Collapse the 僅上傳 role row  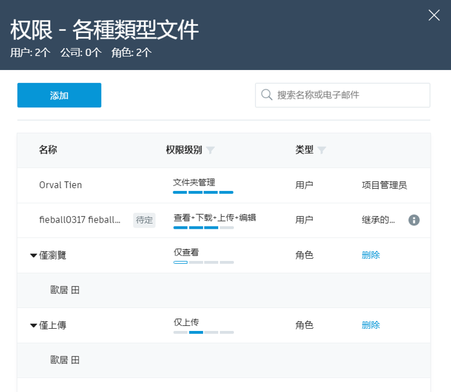pos(33,325)
